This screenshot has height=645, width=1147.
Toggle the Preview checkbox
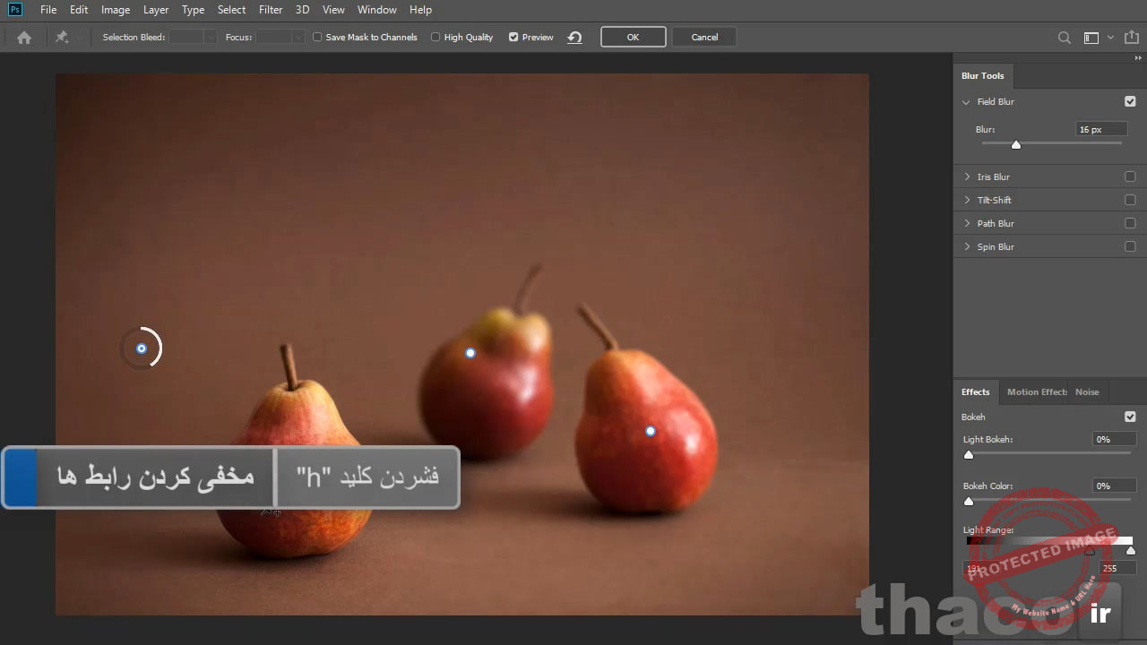pos(513,38)
